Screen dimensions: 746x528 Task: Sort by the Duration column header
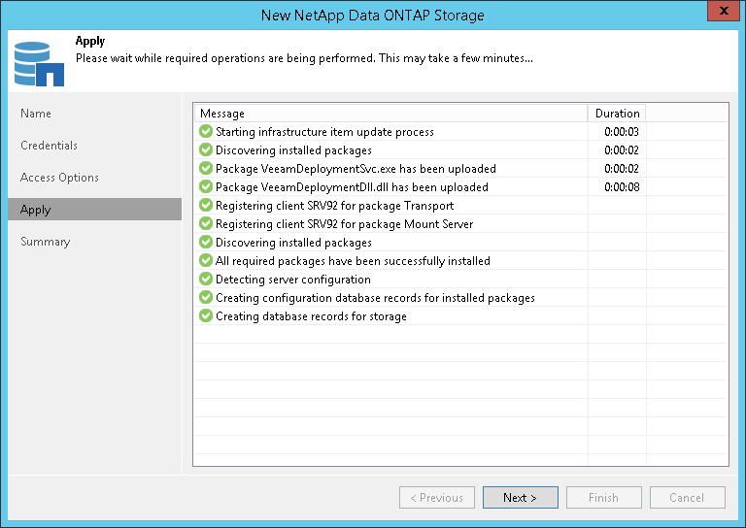coord(617,114)
